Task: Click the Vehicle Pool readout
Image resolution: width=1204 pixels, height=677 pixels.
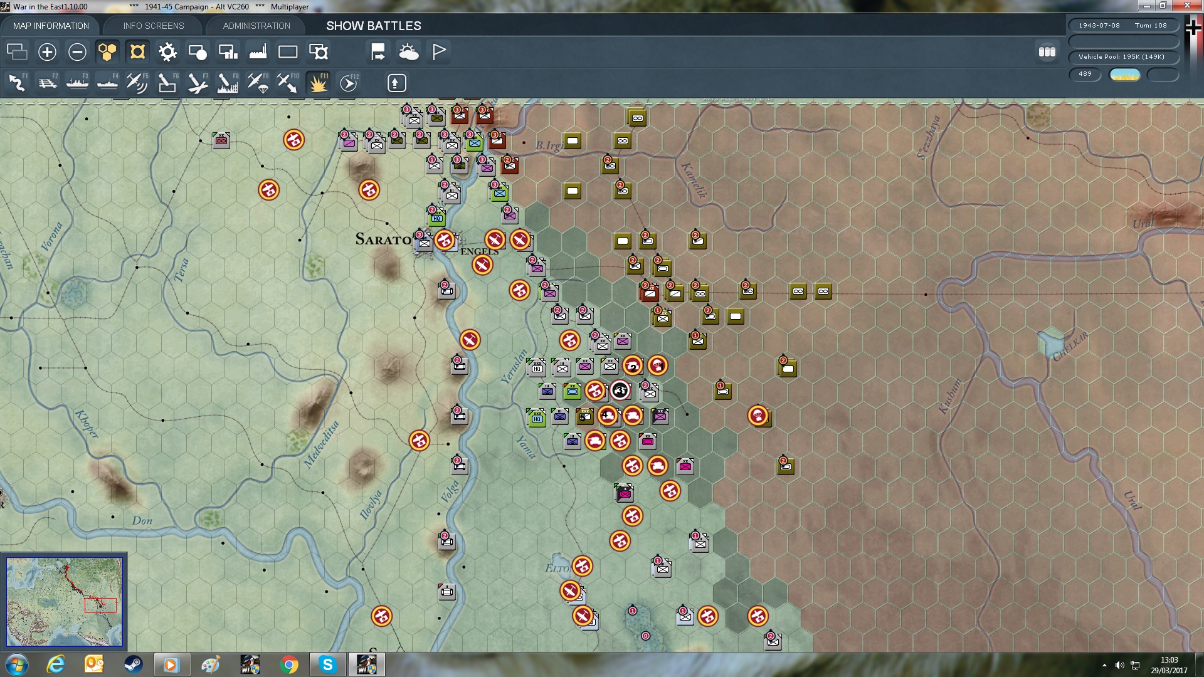Action: tap(1123, 57)
